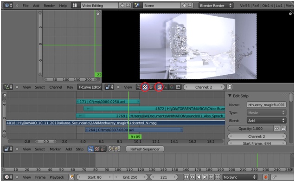Adjust the Opacity: 1.000 slider
The width and height of the screenshot is (295, 182).
[x=250, y=129]
